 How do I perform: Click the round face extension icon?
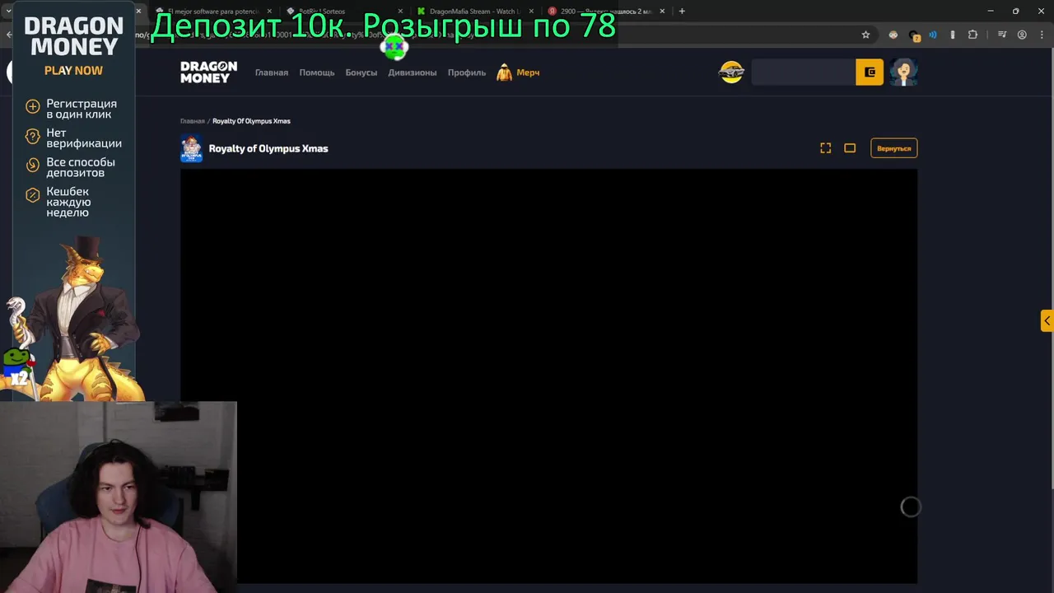(893, 35)
